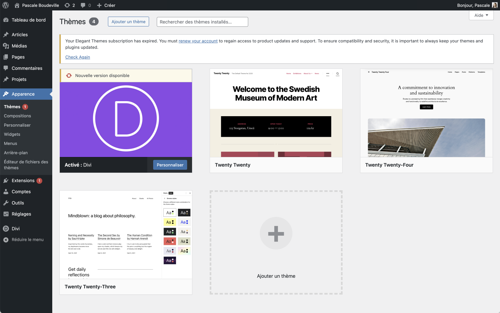Open the Articles menu item
The width and height of the screenshot is (500, 313).
[26, 35]
